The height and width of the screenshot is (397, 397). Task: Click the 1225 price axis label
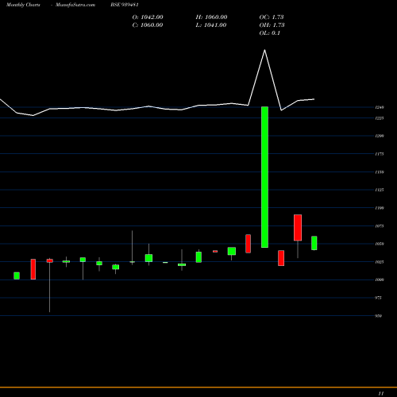pos(380,118)
